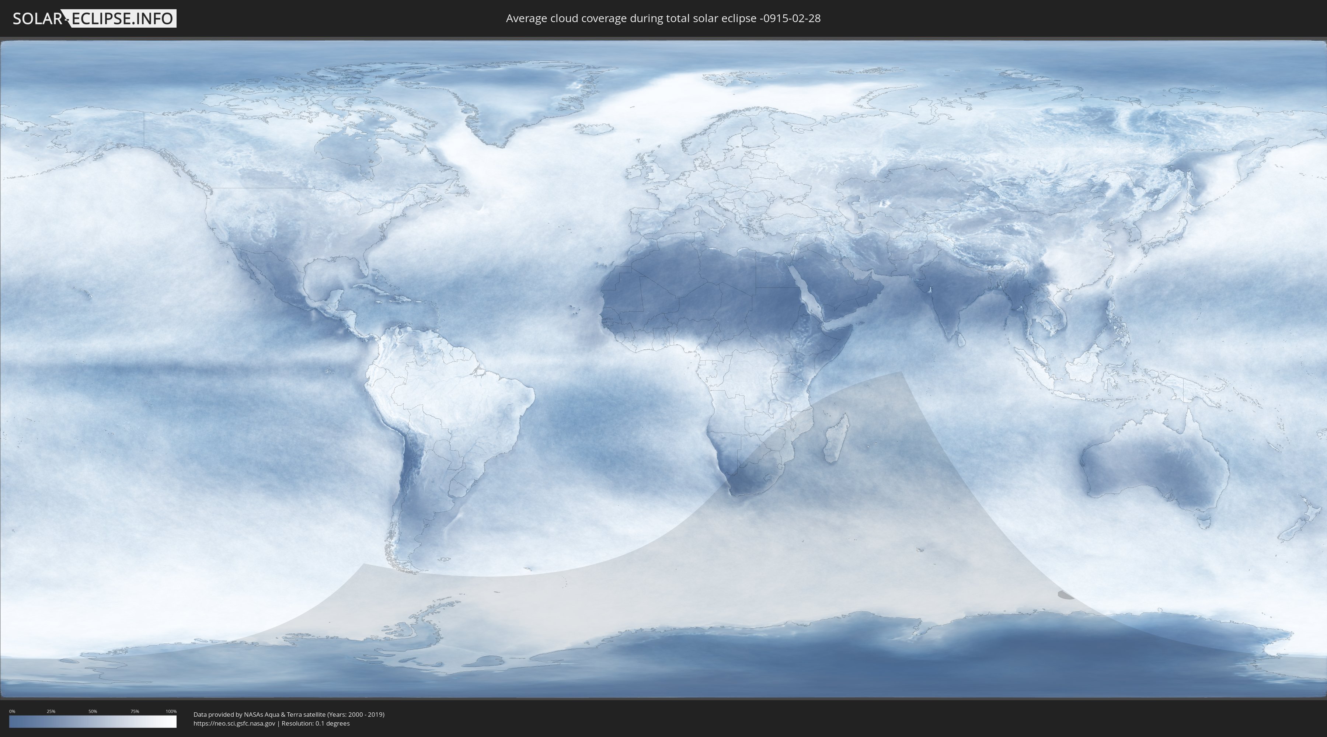Click the NASA Aqua & Terra data credit text

click(x=289, y=715)
